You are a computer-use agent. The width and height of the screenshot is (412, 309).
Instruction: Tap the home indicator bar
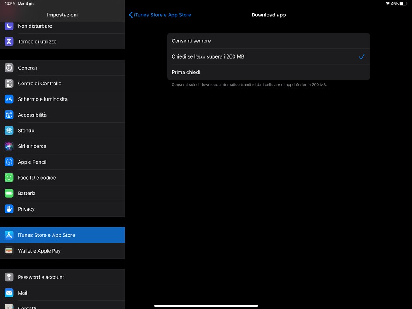206,306
